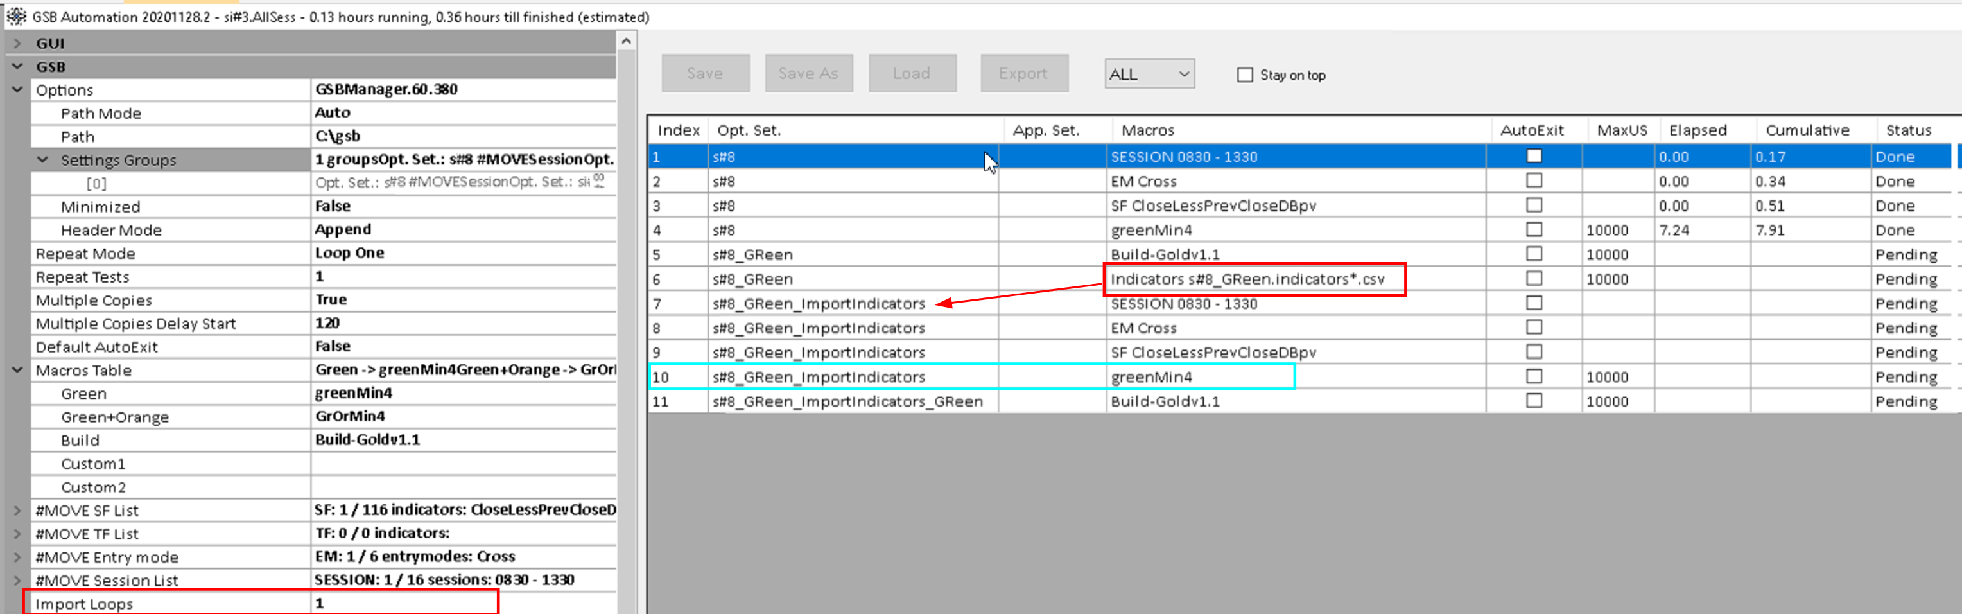Collapse the Settings Groups node

[42, 160]
